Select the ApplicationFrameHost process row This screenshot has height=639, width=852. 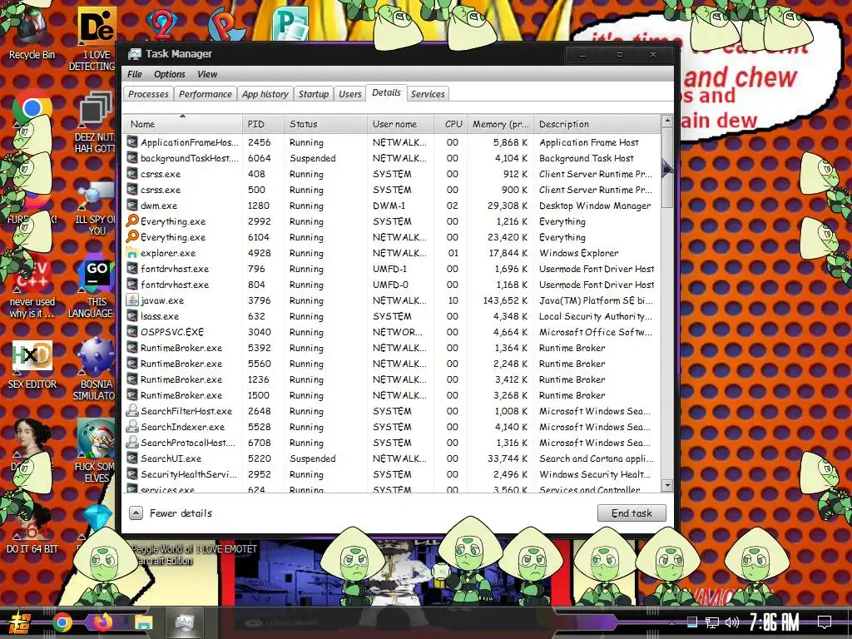click(392, 141)
